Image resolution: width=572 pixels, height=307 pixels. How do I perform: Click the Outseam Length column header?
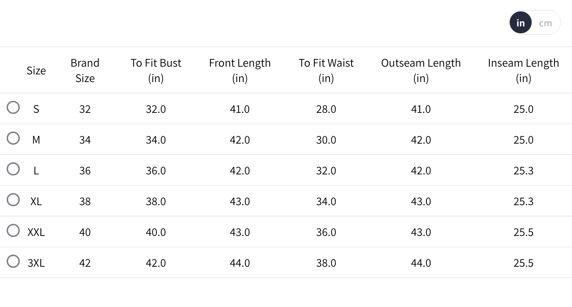pyautogui.click(x=421, y=70)
